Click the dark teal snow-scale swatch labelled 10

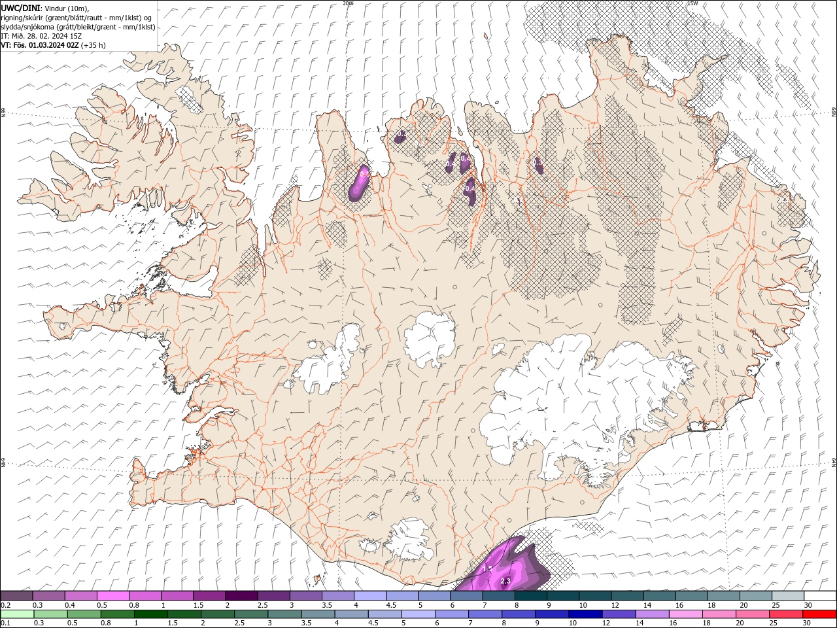(x=595, y=596)
